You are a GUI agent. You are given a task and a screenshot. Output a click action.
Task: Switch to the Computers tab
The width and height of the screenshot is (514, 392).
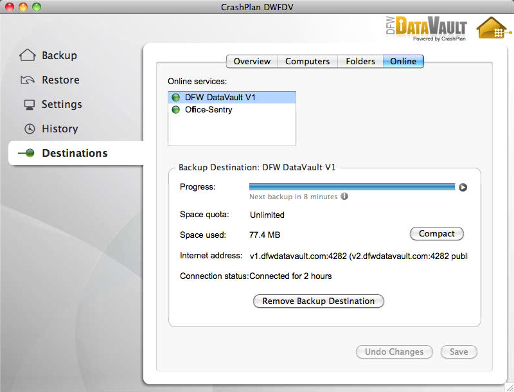[308, 61]
